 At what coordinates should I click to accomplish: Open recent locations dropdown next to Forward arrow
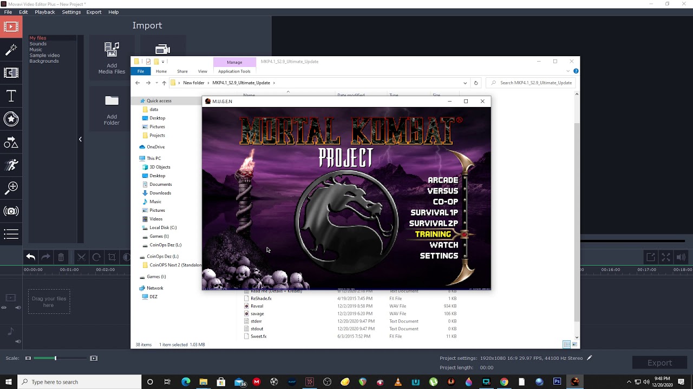click(156, 83)
